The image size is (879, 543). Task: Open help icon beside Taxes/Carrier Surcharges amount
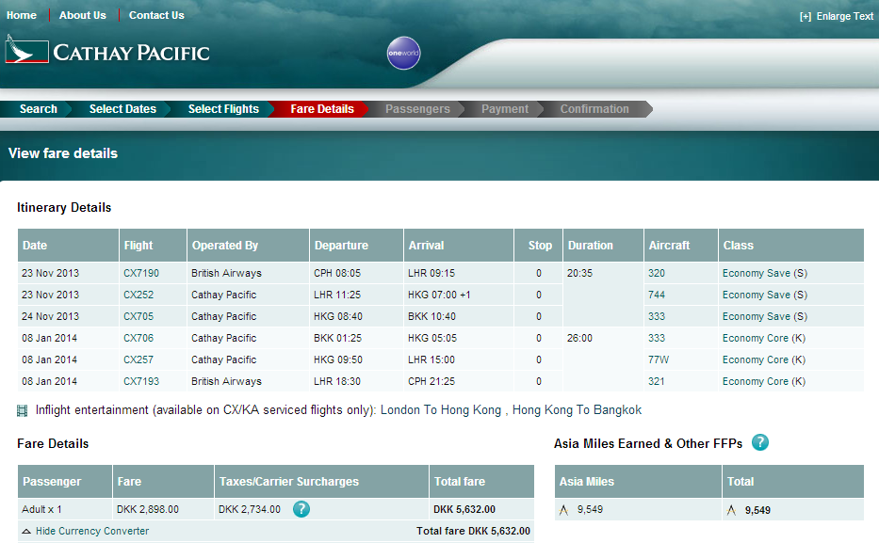point(301,509)
